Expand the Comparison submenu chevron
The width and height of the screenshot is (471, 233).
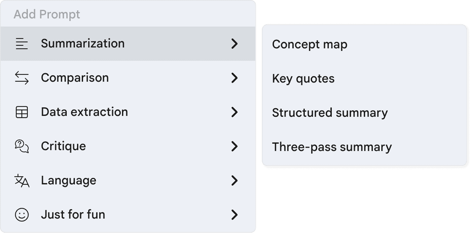tap(234, 78)
